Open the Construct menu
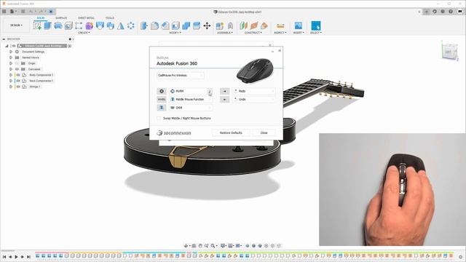466x262 pixels. [x=253, y=33]
